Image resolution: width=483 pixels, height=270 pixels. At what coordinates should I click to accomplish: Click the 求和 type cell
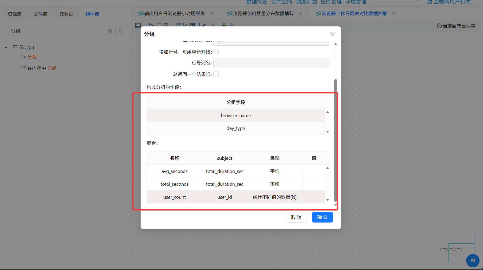point(275,184)
